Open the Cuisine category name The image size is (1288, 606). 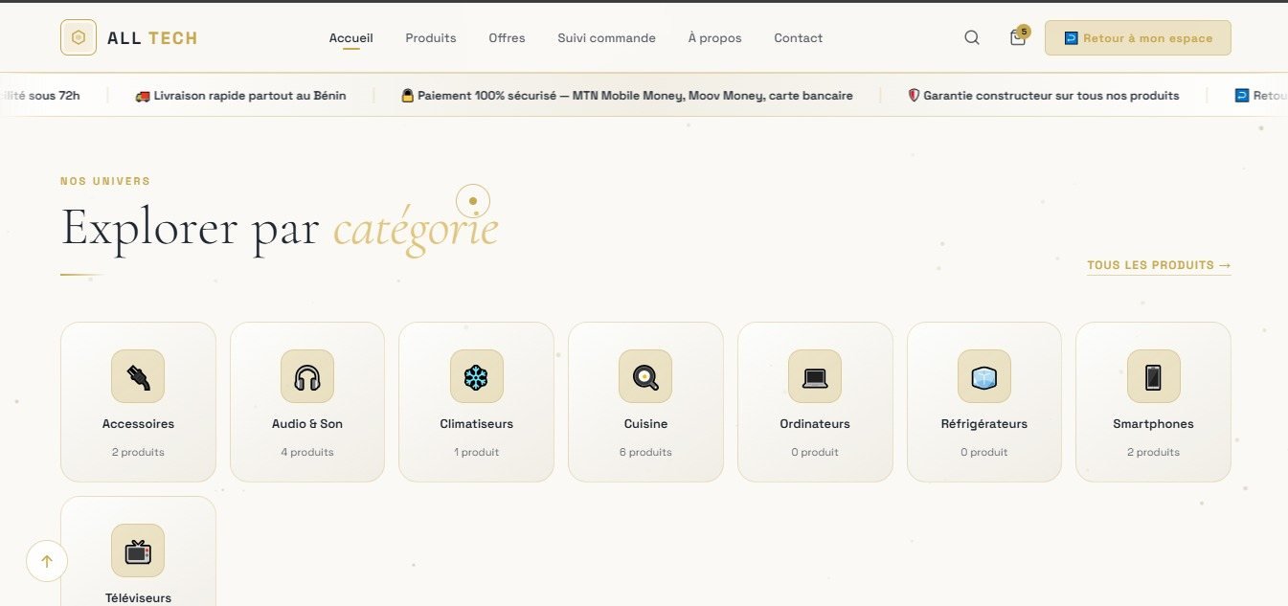(645, 424)
